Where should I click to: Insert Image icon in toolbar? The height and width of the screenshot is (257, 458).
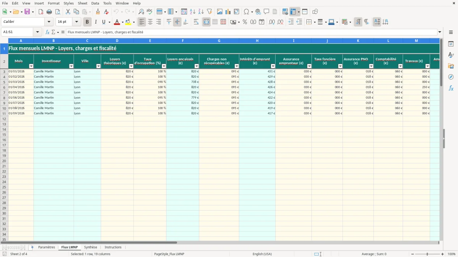point(220,12)
